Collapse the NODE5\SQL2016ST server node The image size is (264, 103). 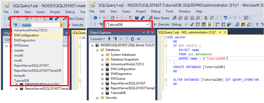click(x=92, y=45)
